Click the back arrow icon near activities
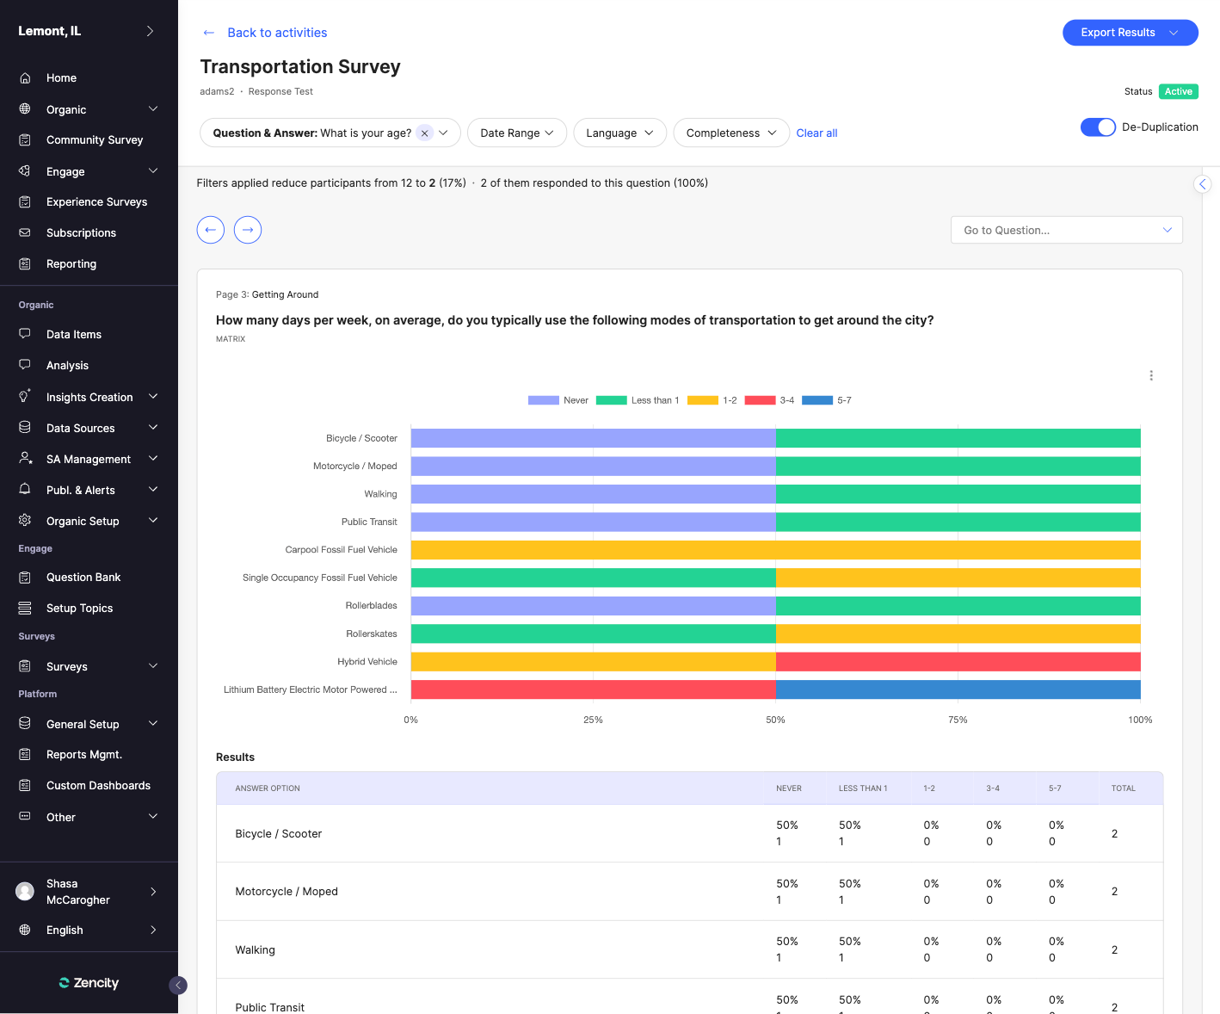Screen dimensions: 1220x1014 coord(208,33)
